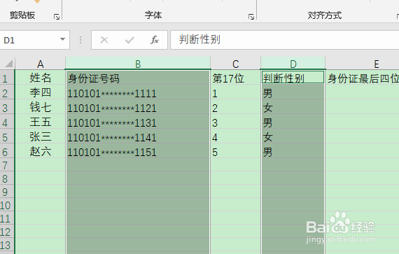This screenshot has height=254, width=399.
Task: Select row 2 header
Action: (8, 92)
